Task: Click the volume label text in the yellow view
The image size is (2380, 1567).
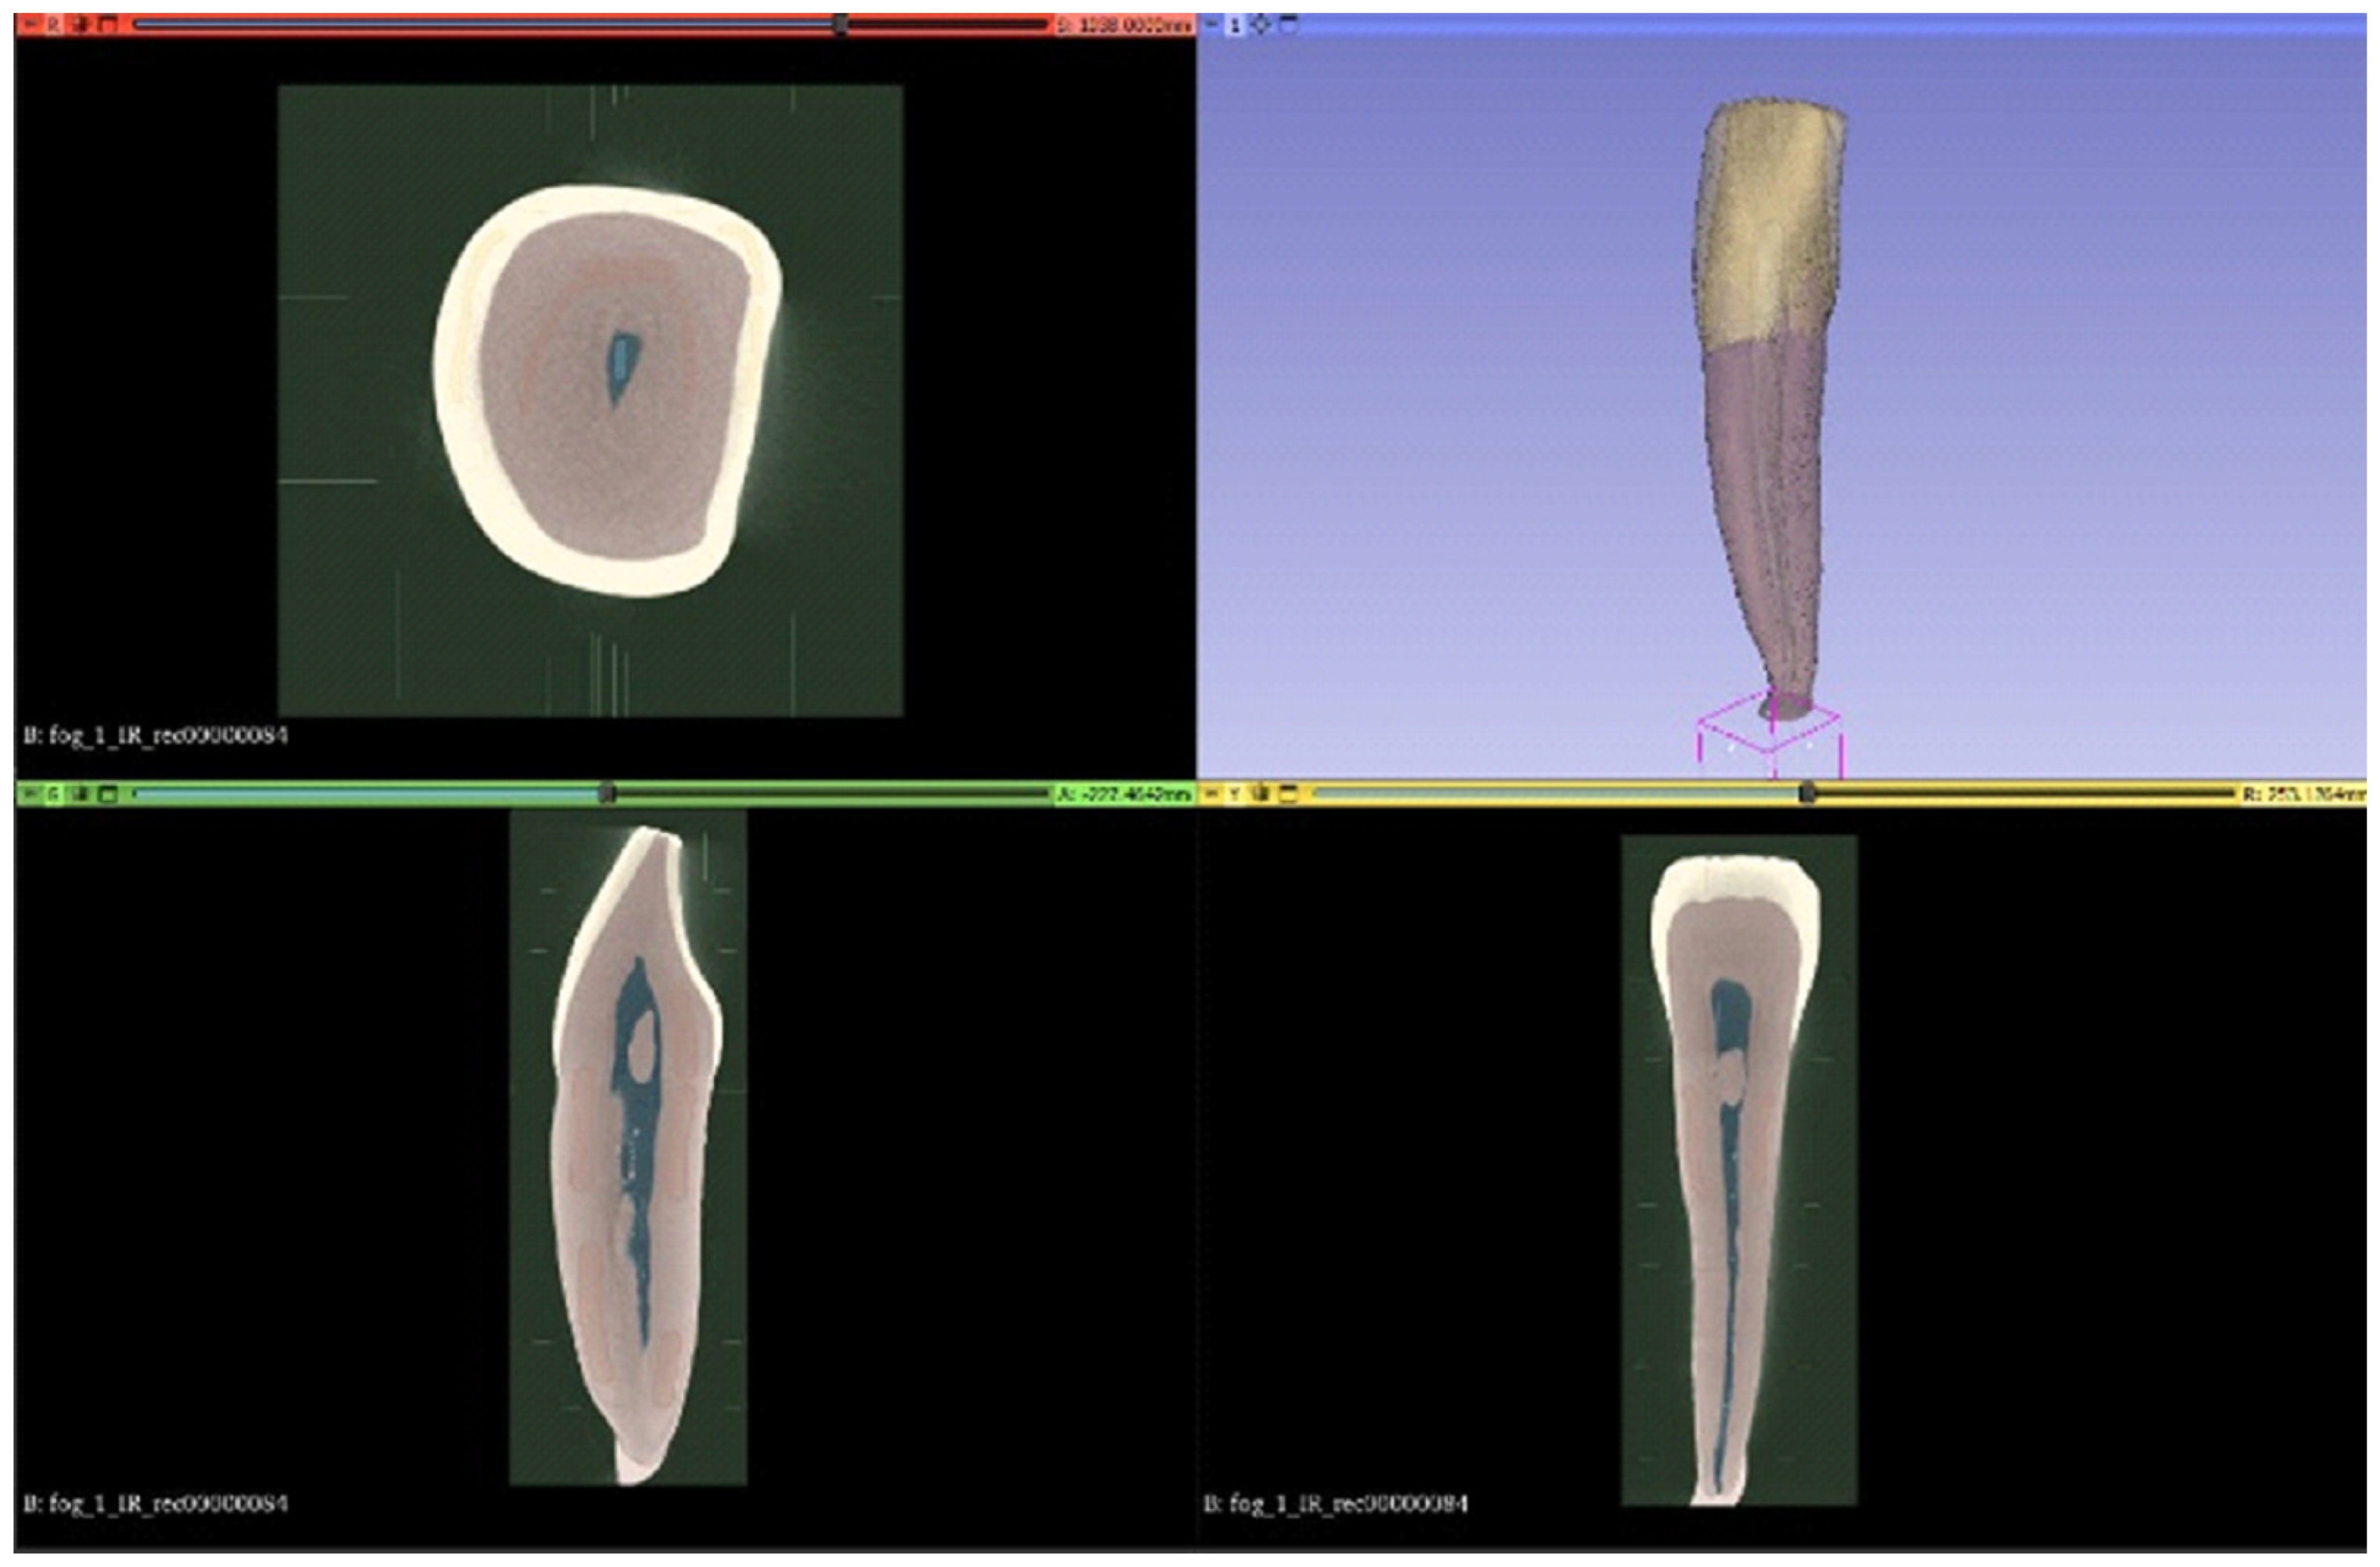Action: (x=1336, y=1503)
